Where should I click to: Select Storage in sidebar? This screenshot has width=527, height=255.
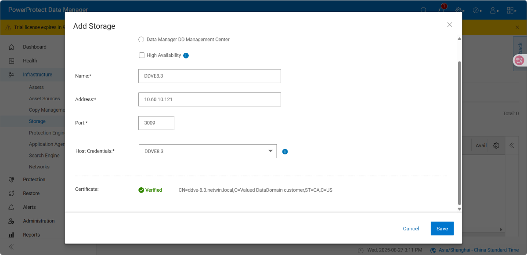point(37,121)
